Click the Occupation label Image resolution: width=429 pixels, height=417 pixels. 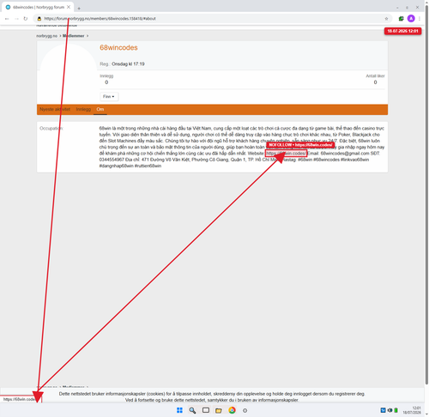tap(51, 128)
